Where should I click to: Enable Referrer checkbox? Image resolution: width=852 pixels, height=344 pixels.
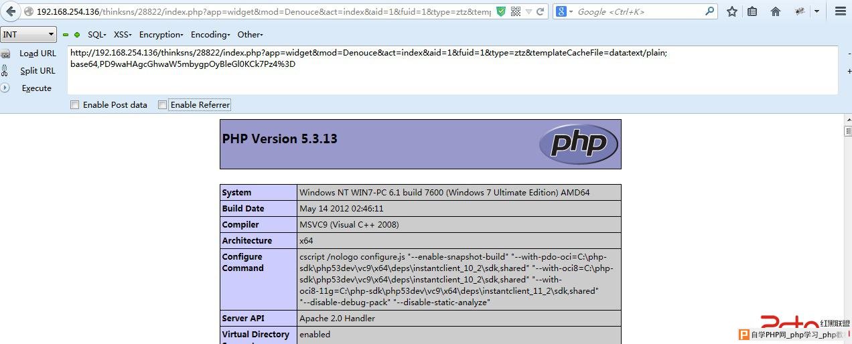coord(162,105)
